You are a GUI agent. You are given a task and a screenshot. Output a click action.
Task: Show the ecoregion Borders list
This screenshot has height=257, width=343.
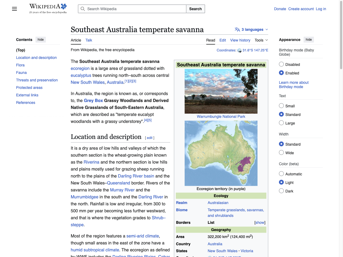[259, 222]
